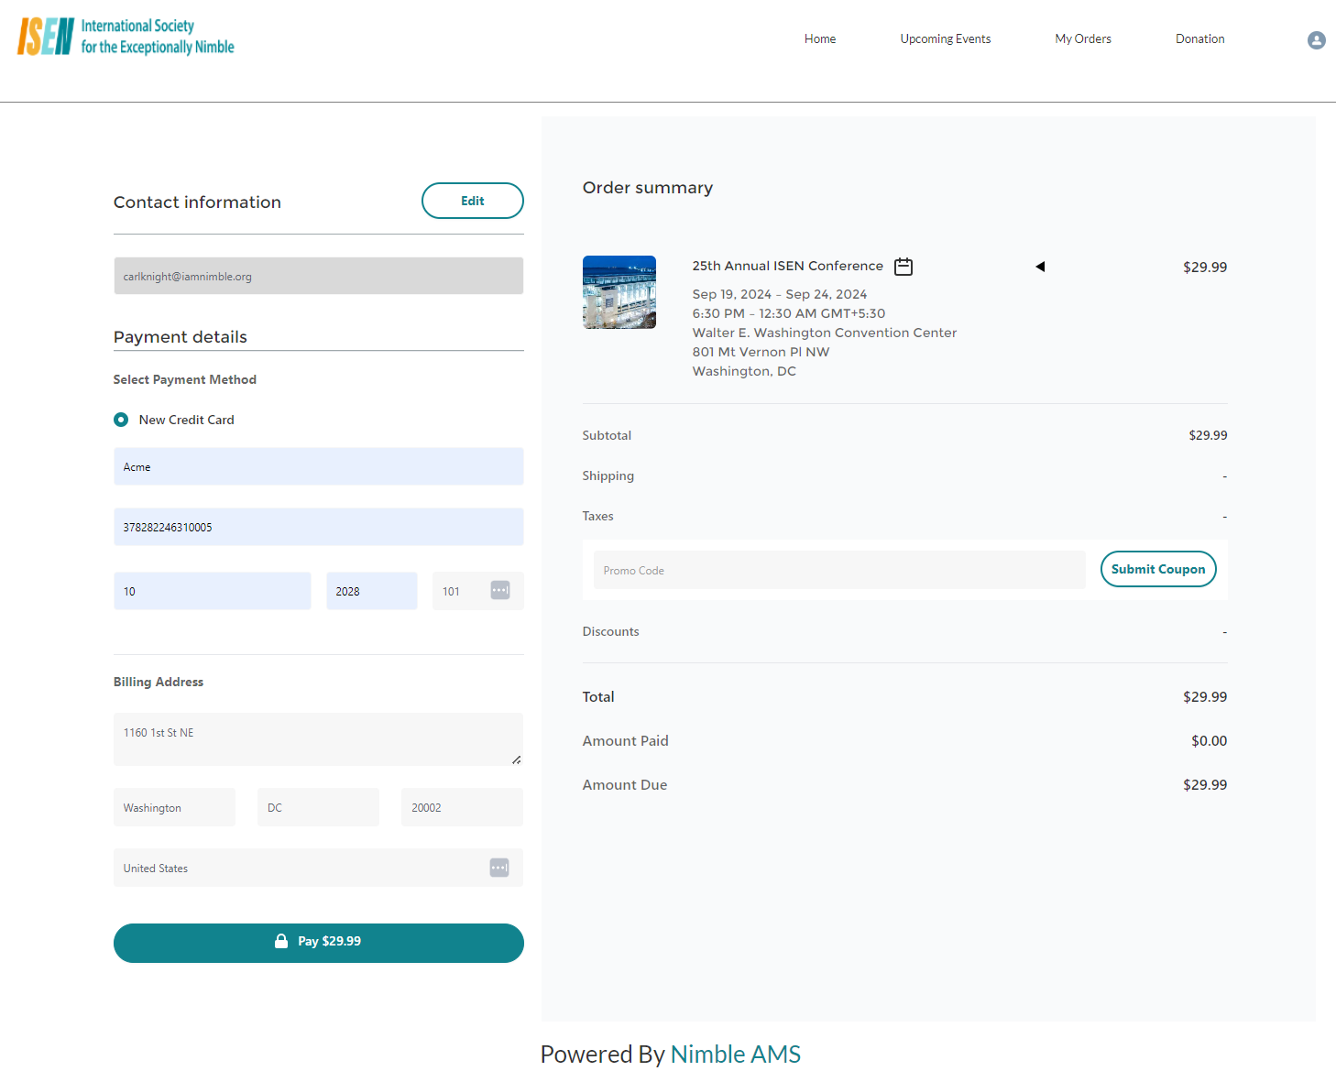Open the expiration month field showing 10
Screen dimensions: 1336x1071
click(212, 591)
